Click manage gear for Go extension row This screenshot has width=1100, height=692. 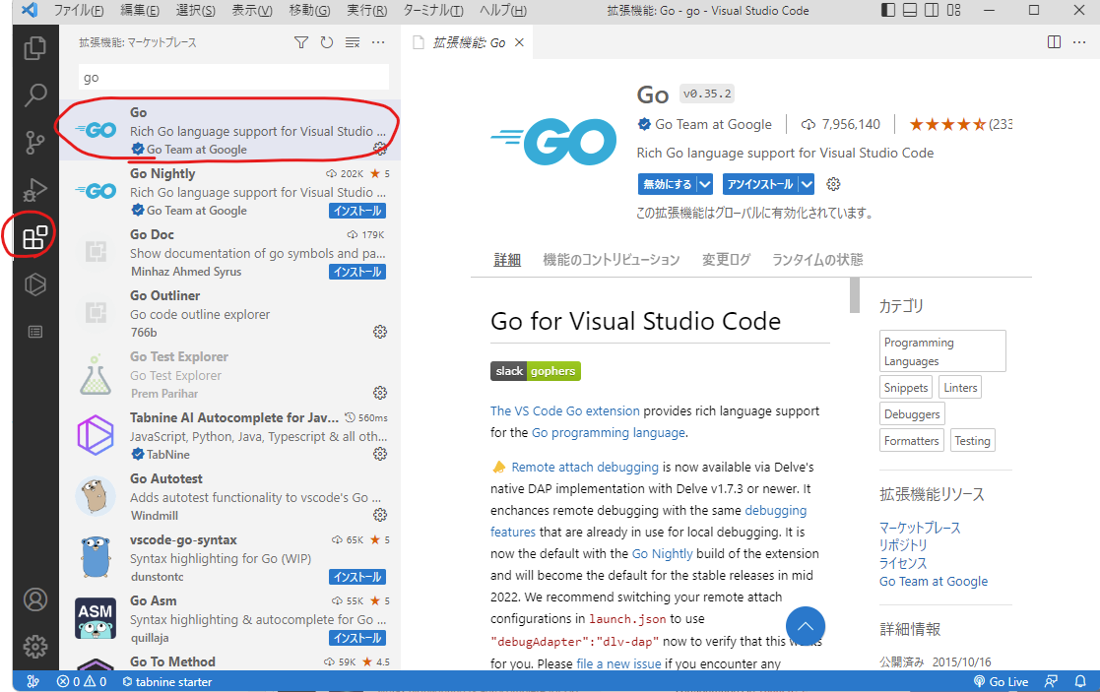coord(379,149)
